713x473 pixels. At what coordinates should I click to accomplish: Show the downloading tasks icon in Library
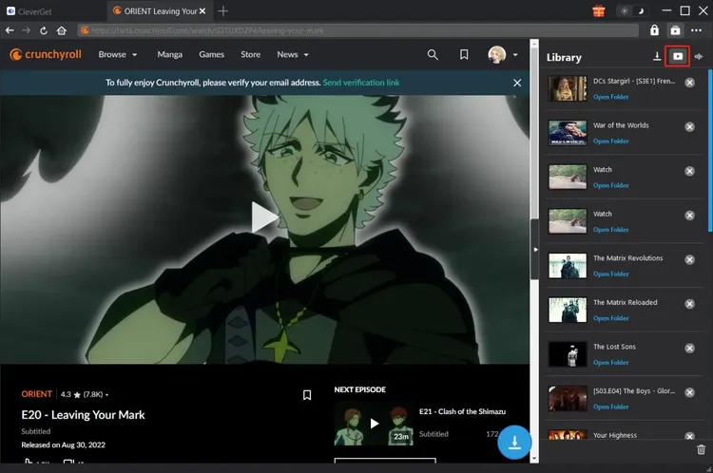(x=657, y=57)
